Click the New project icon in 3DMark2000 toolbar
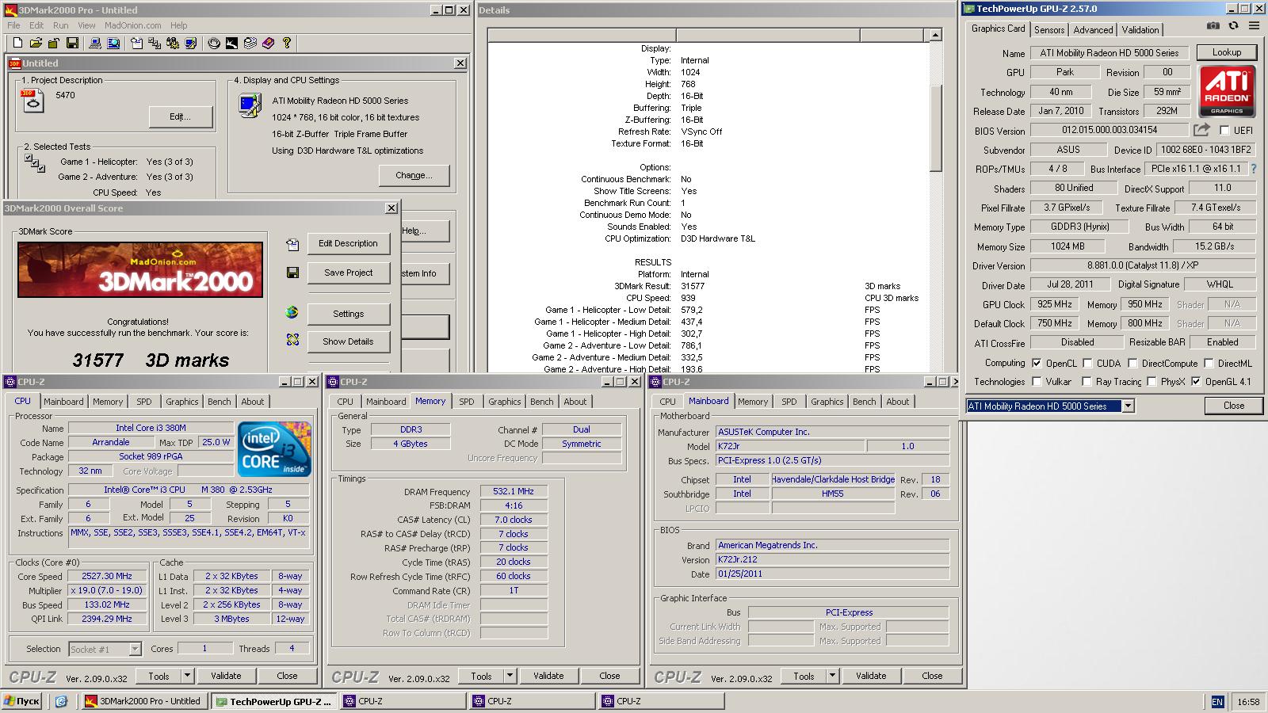Viewport: 1268px width, 713px height. point(18,43)
